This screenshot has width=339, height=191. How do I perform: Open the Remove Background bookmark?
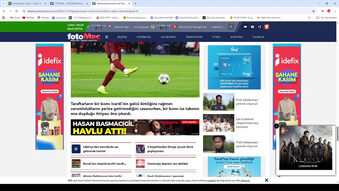click(135, 18)
